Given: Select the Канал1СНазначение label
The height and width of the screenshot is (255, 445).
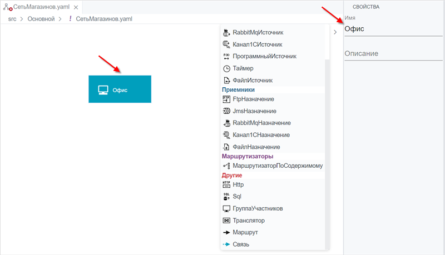Looking at the screenshot, I should pos(261,135).
